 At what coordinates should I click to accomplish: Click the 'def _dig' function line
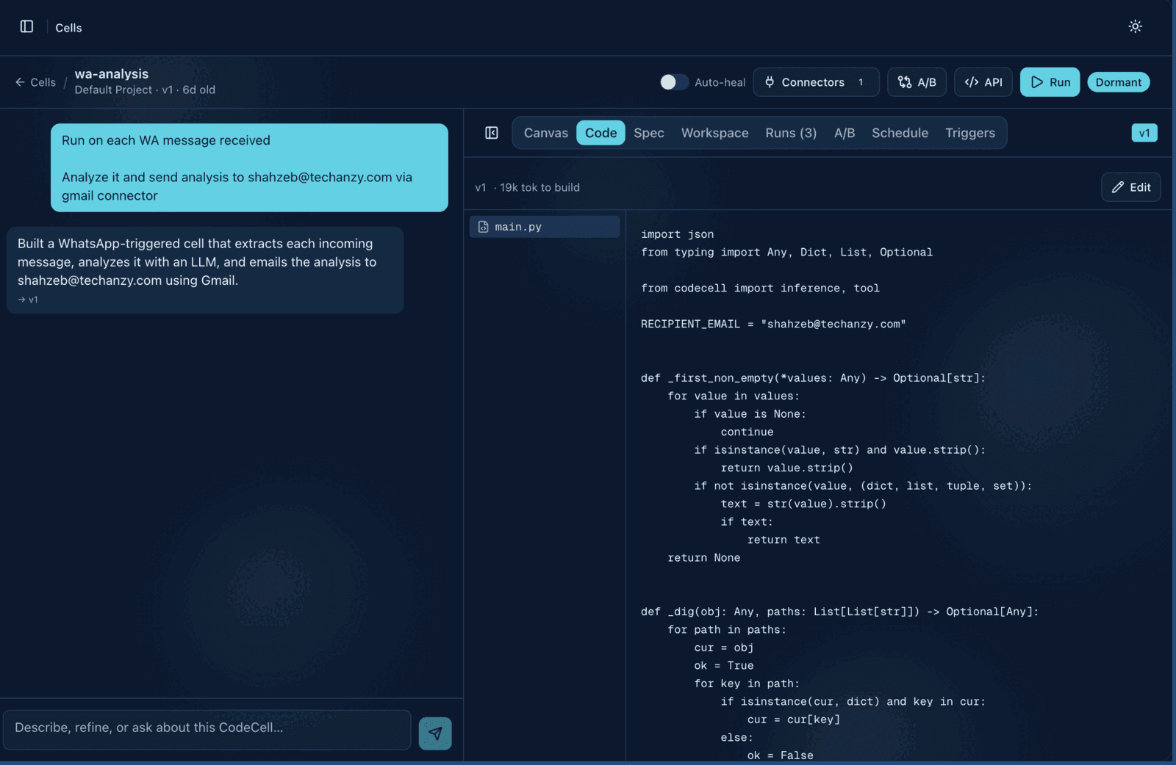(x=839, y=612)
